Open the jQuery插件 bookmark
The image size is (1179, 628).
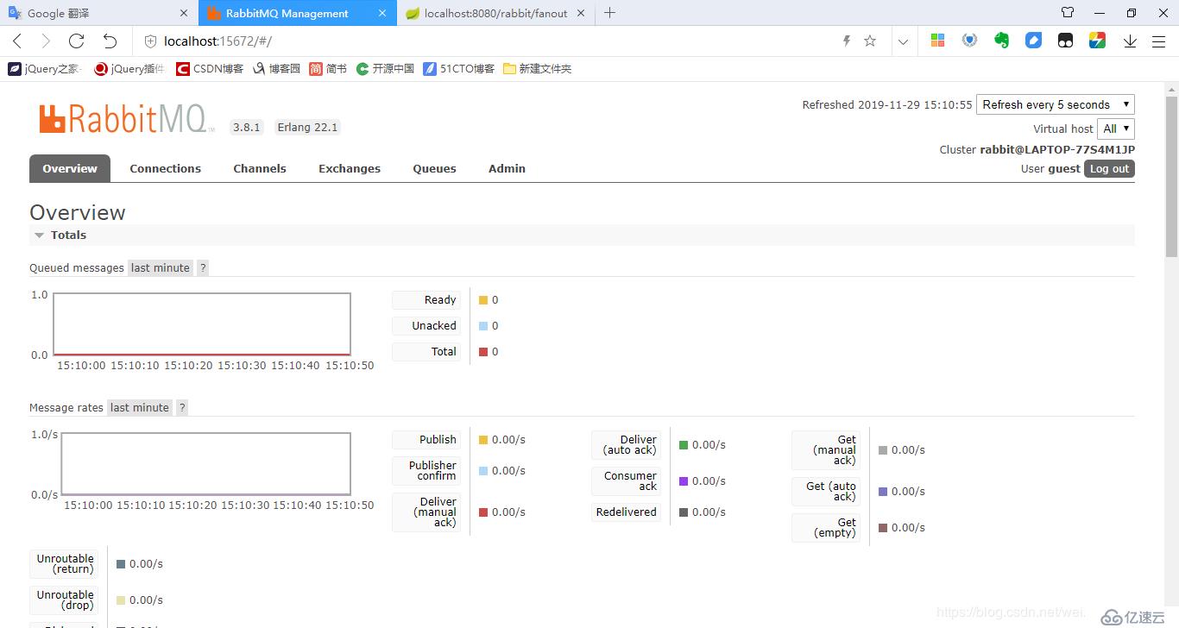[129, 69]
